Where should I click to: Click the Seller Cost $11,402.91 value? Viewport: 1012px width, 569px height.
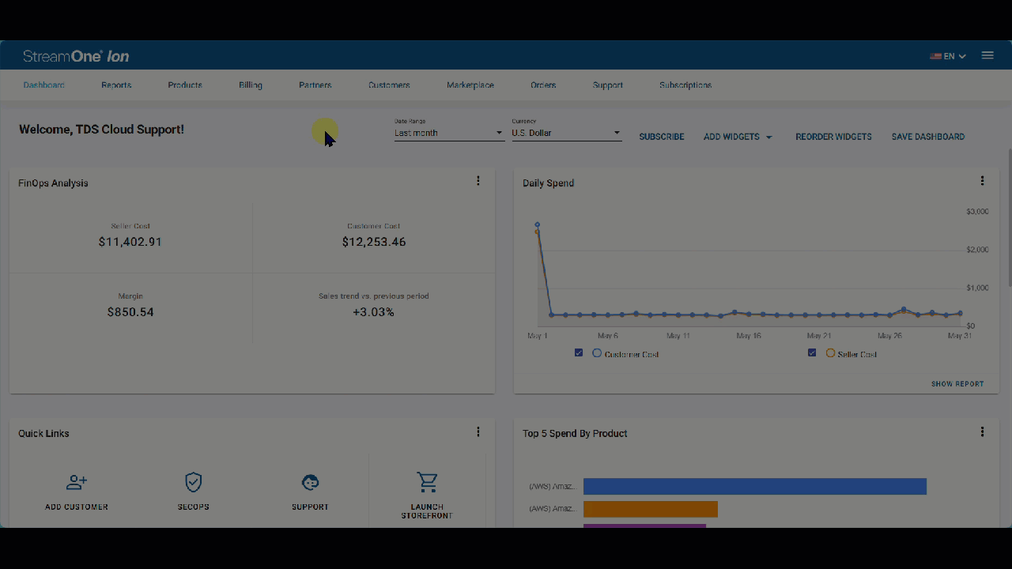point(130,242)
